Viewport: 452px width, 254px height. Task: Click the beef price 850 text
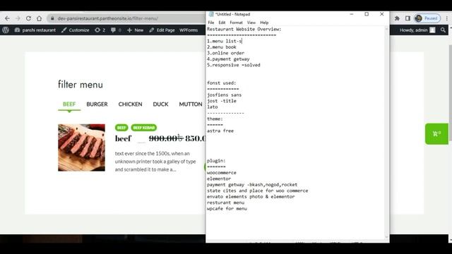click(195, 138)
